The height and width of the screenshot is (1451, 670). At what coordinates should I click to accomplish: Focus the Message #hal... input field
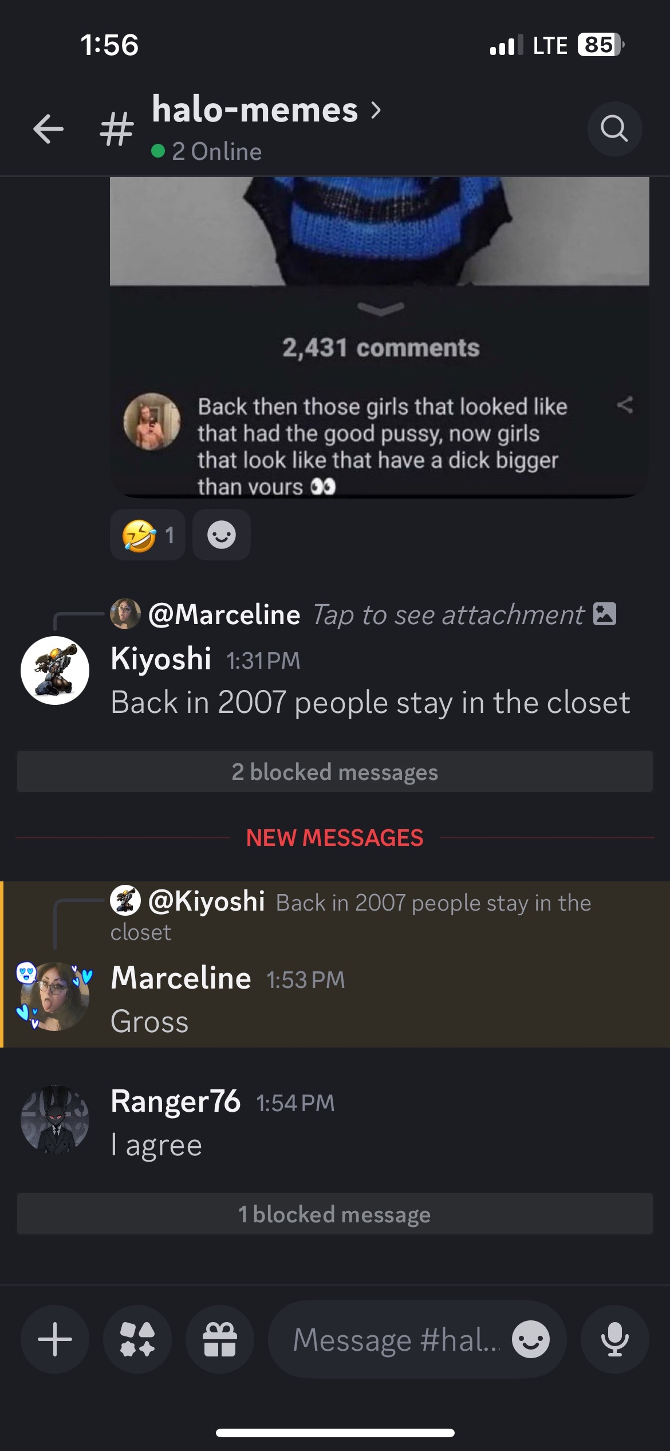pyautogui.click(x=396, y=1339)
